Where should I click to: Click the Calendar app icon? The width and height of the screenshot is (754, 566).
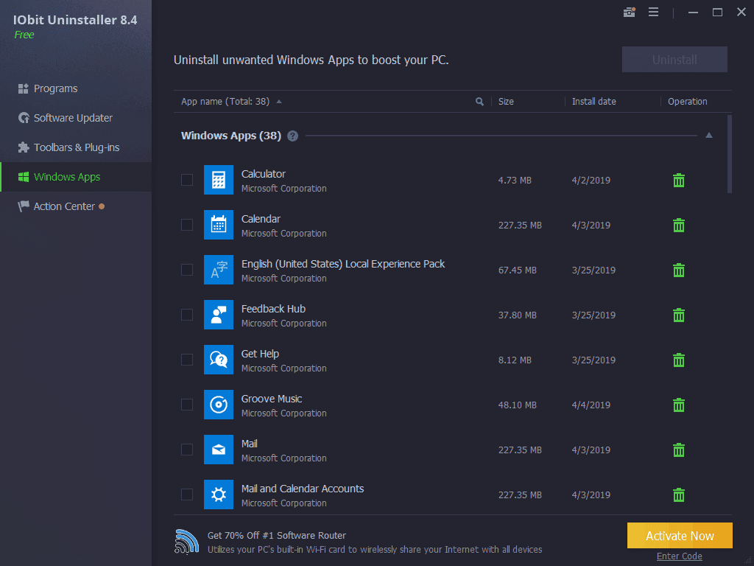[218, 225]
